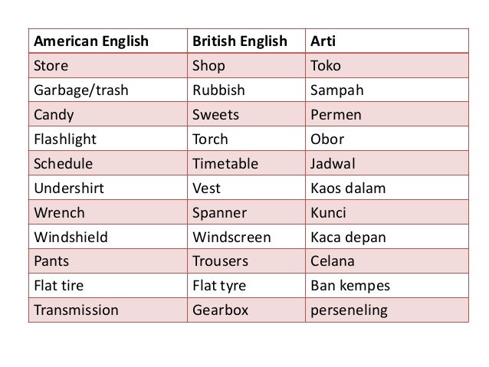489x367 pixels.
Task: Select the 'Kaos dalam' cell
Action: point(346,188)
